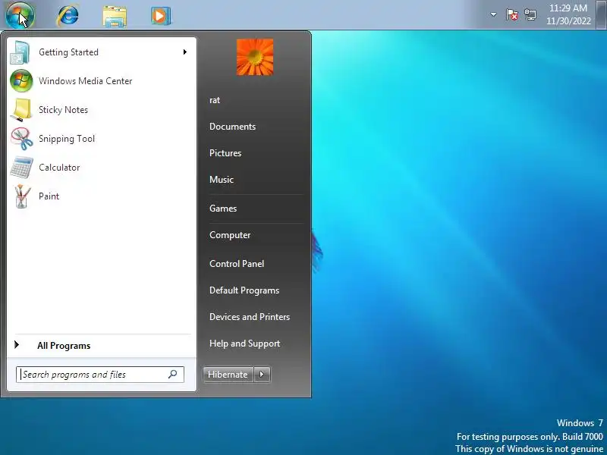
Task: Click the Calculator icon
Action: [21, 168]
